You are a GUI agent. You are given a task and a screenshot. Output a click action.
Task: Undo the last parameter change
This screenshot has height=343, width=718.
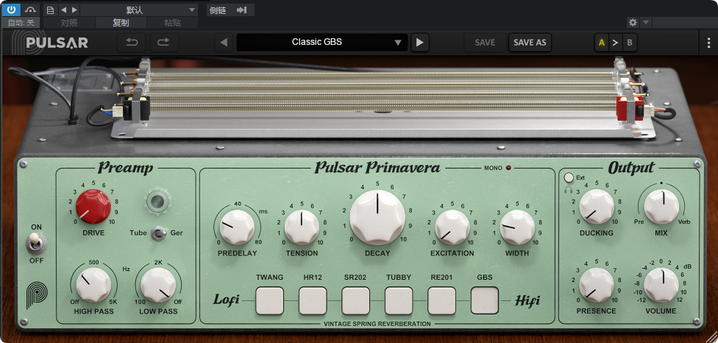[x=132, y=43]
